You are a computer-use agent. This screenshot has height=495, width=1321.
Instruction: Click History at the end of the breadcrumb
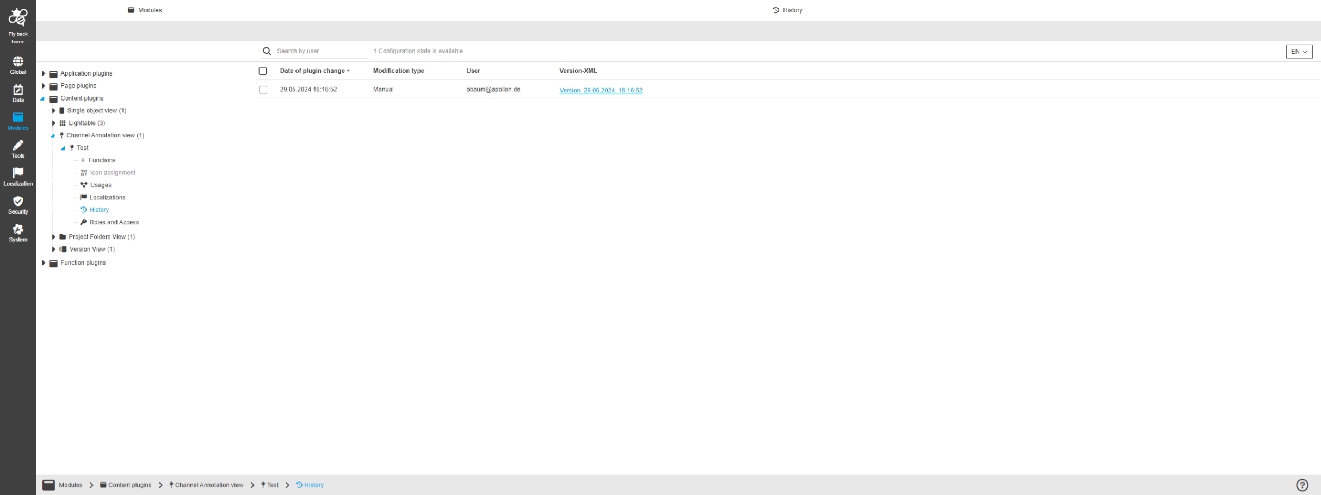click(314, 485)
